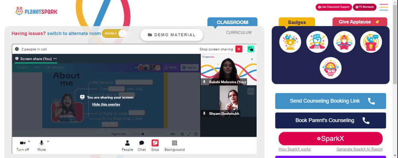The height and width of the screenshot is (158, 398).
Task: Click shared Canva zoom slider
Action: 148,134
